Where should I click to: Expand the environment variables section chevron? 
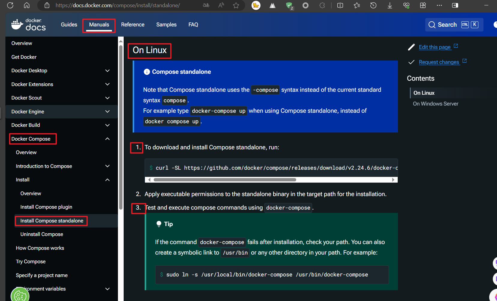point(107,289)
